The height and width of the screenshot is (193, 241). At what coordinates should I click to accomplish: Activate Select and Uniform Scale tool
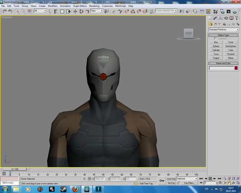87,12
